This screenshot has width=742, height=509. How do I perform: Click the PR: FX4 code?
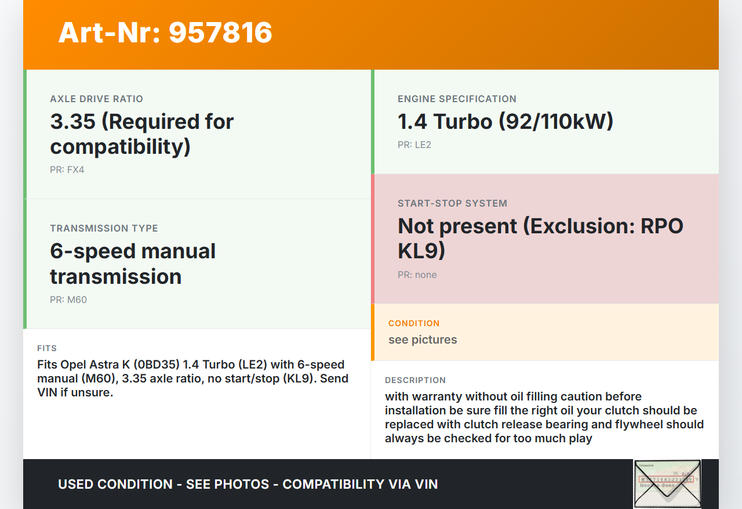[x=67, y=170]
